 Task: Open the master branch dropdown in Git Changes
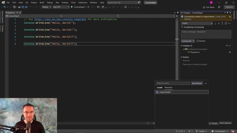point(197,23)
